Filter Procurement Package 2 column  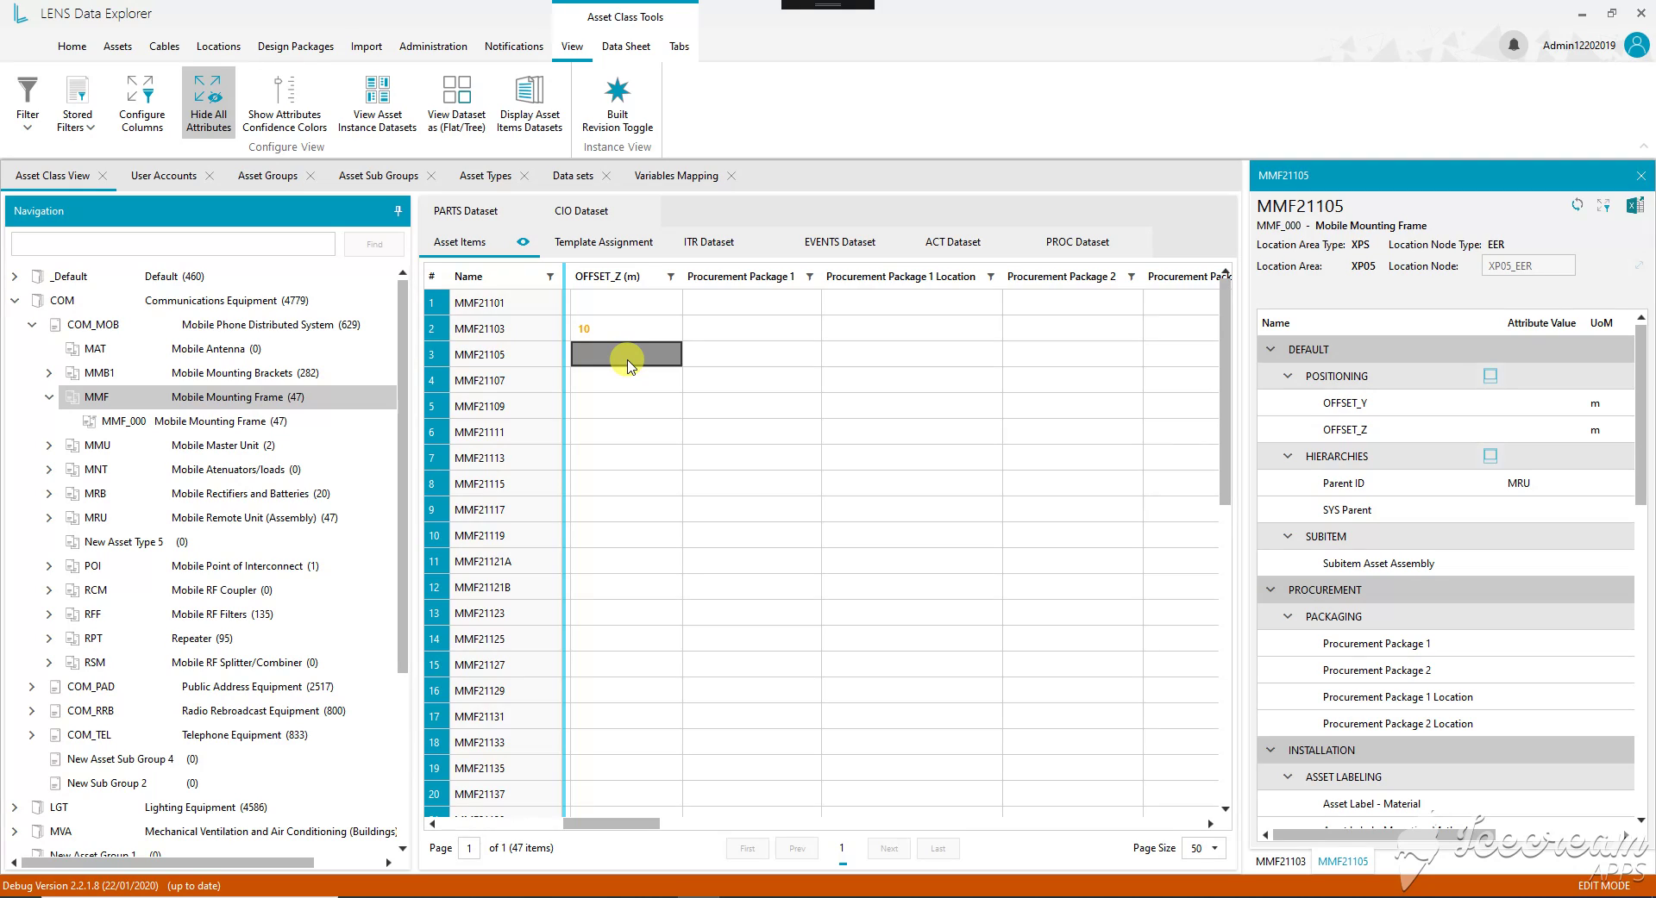click(x=1132, y=277)
